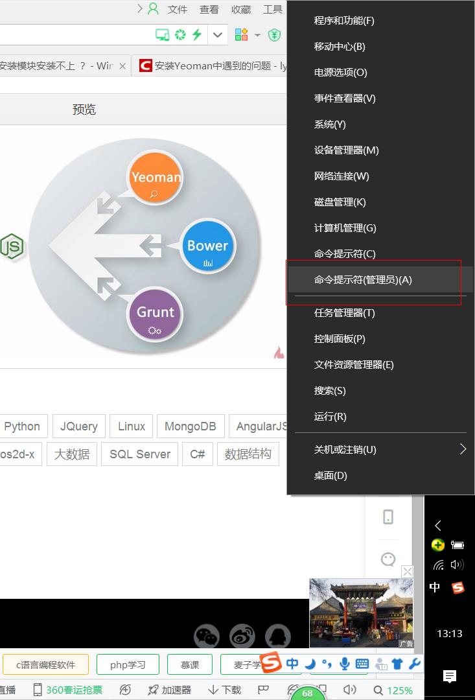Image resolution: width=475 pixels, height=700 pixels.
Task: Open 设备管理器(M) from the menu
Action: 380,150
